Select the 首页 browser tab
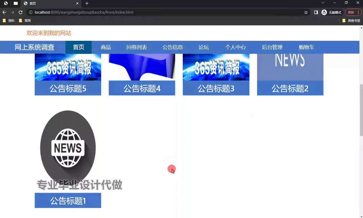The width and height of the screenshot is (363, 218). (51, 3)
